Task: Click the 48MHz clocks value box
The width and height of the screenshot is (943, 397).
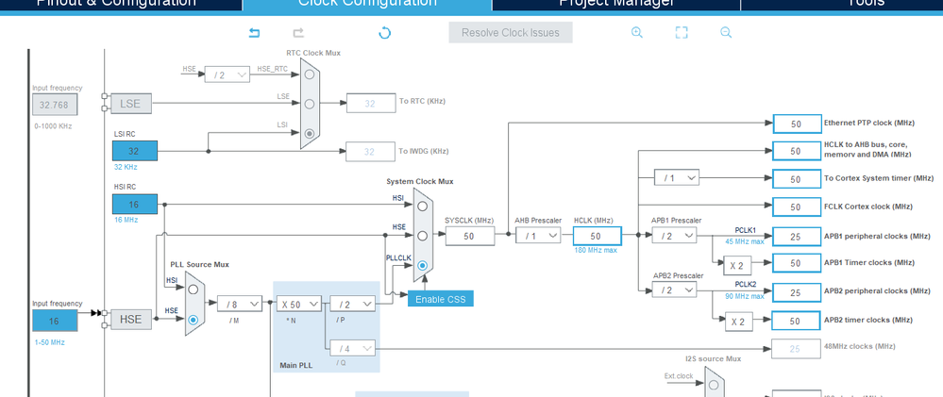Action: coord(796,348)
